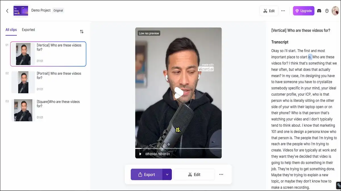Viewport: 341px width, 191px height.
Task: Click the yellow "IS." caption on video
Action: point(178,130)
